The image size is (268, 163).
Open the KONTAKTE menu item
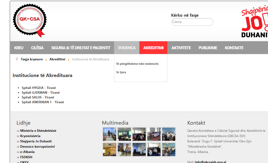(x=234, y=48)
